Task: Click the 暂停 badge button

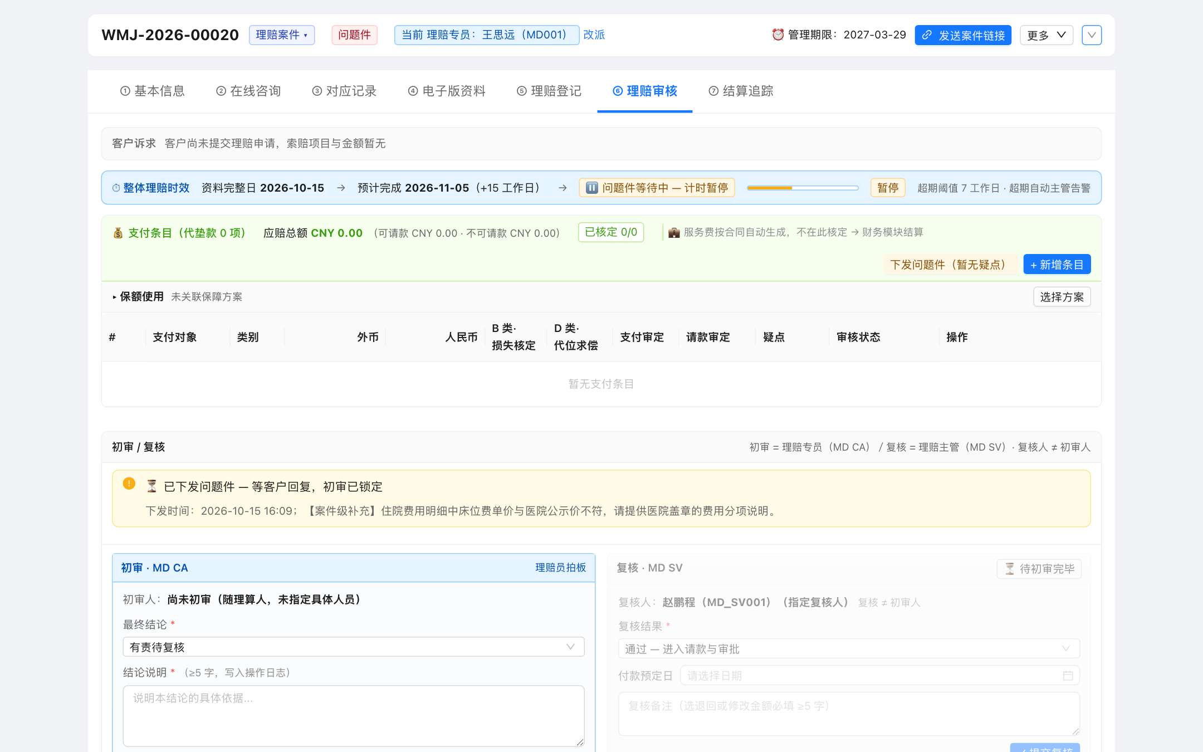Action: click(x=888, y=188)
